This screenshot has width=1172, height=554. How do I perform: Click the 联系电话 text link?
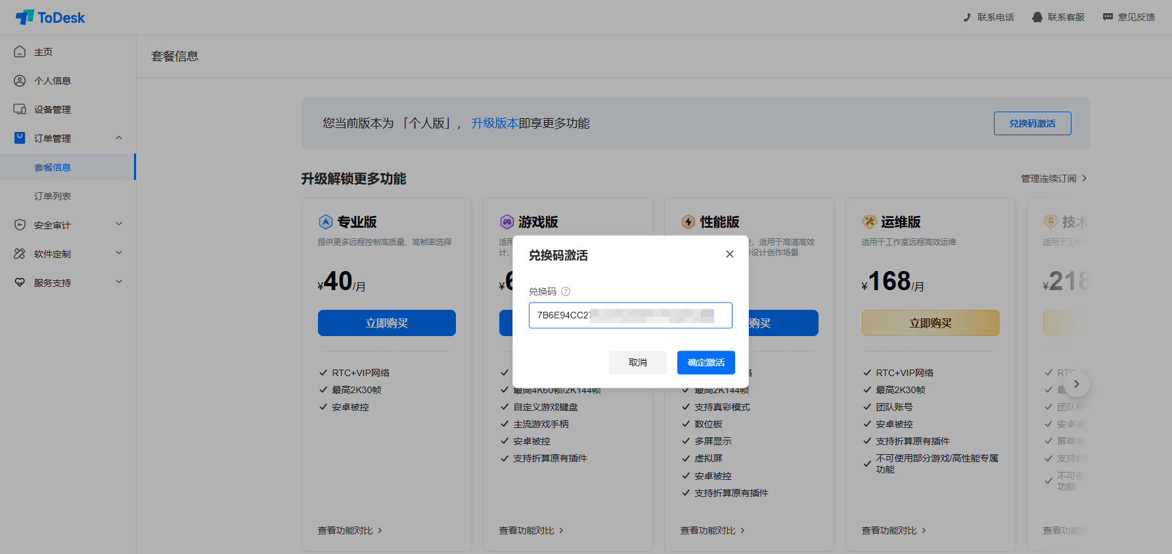[996, 17]
